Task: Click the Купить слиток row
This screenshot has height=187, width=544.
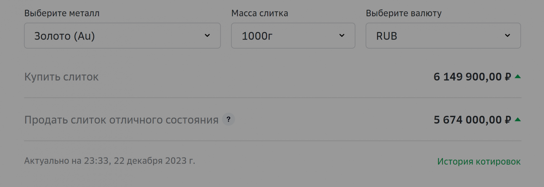Action: [61, 77]
